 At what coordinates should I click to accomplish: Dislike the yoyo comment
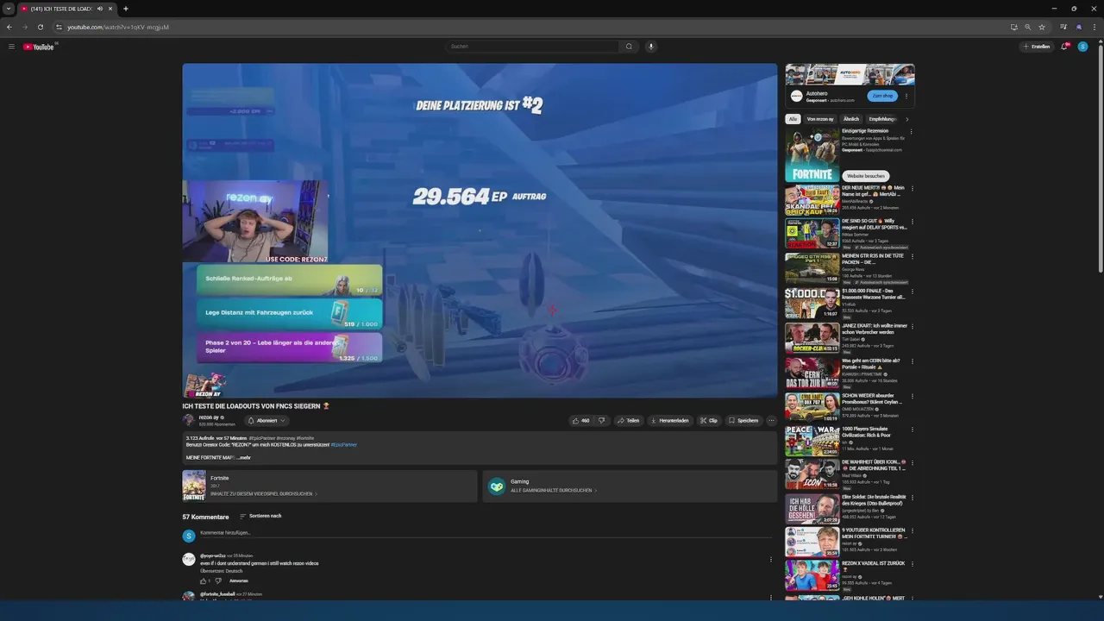[x=218, y=580]
